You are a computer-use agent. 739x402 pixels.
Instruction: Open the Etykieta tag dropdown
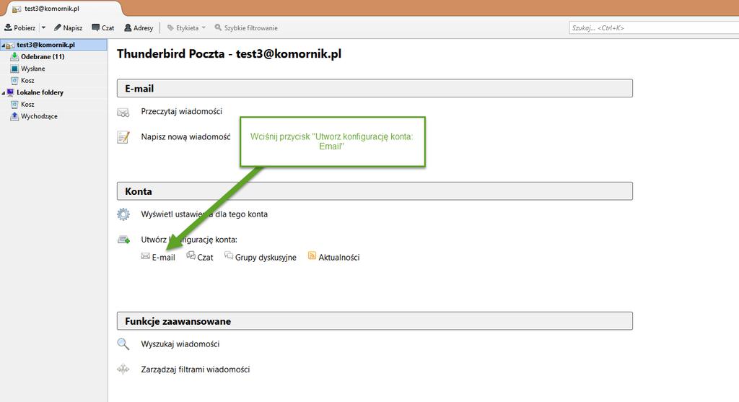click(187, 28)
